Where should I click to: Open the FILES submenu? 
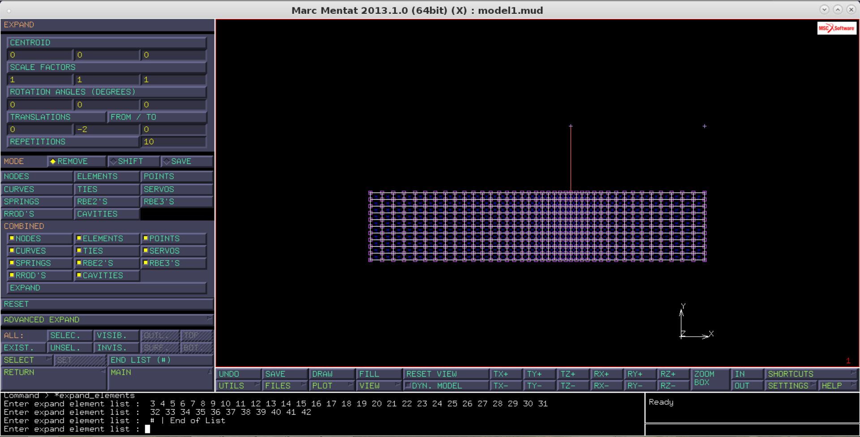coord(285,386)
